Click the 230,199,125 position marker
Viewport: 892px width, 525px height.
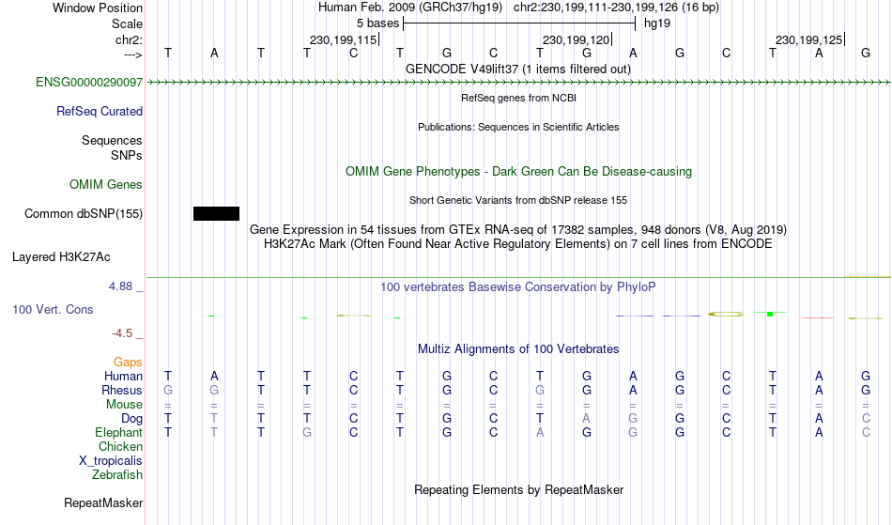(810, 39)
